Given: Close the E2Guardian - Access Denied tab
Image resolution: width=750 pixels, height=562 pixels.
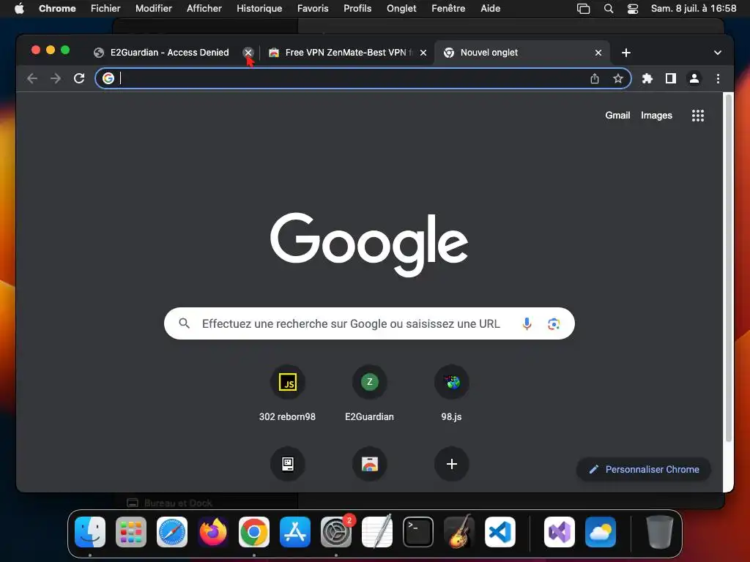Looking at the screenshot, I should coord(248,53).
